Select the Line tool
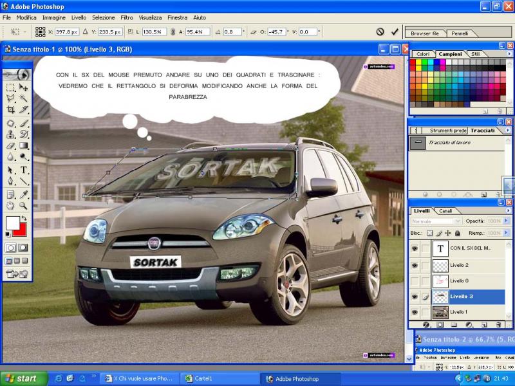 [x=23, y=181]
